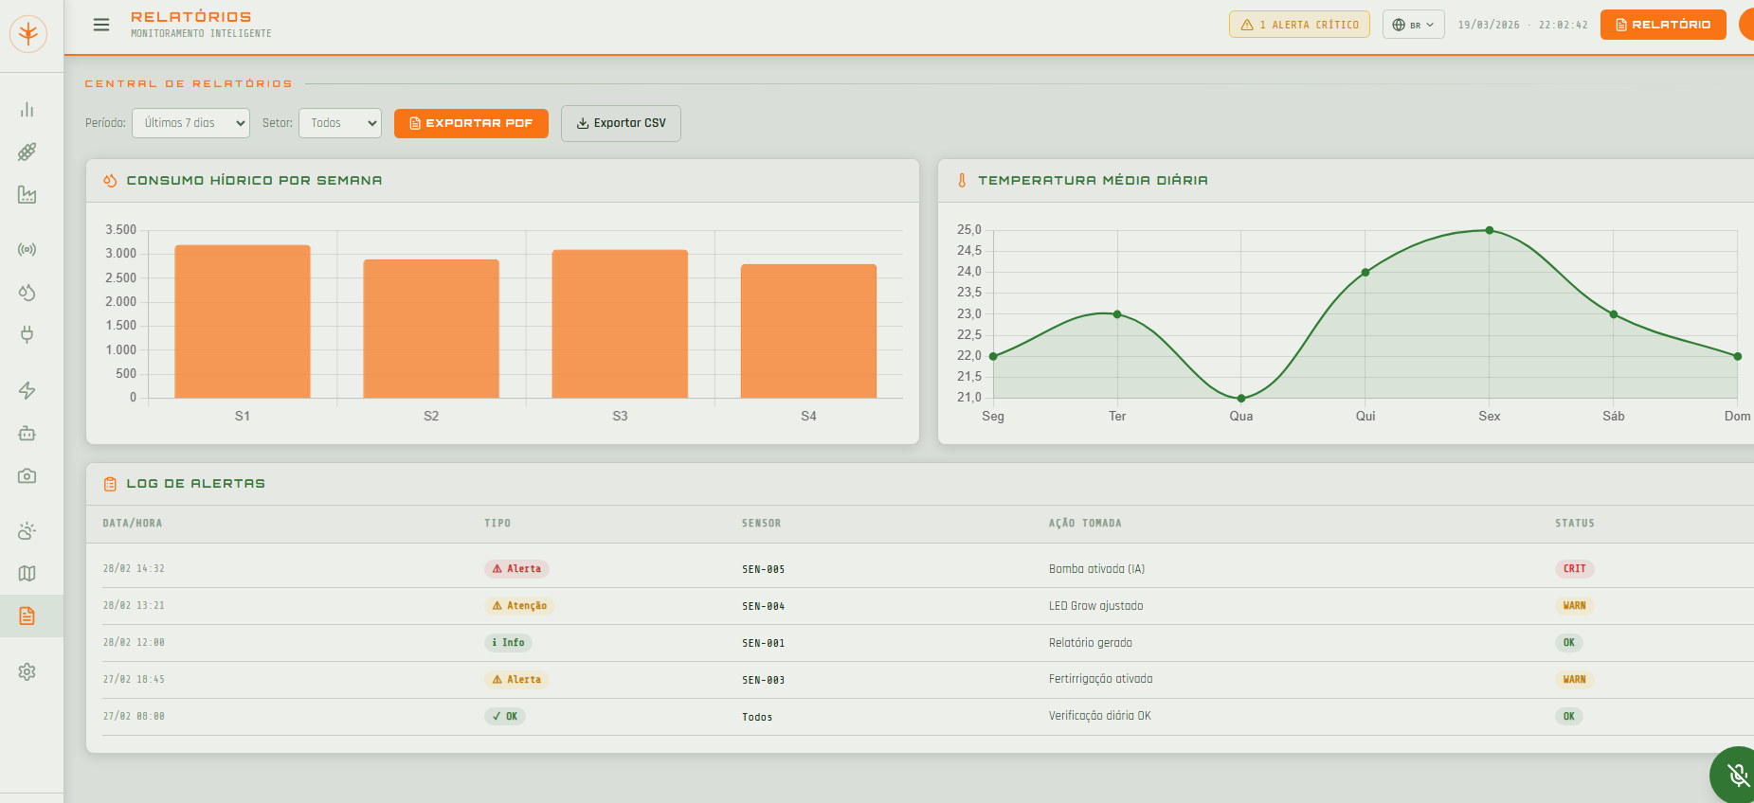Click the Exportar CSV button
The height and width of the screenshot is (803, 1754).
click(x=621, y=123)
